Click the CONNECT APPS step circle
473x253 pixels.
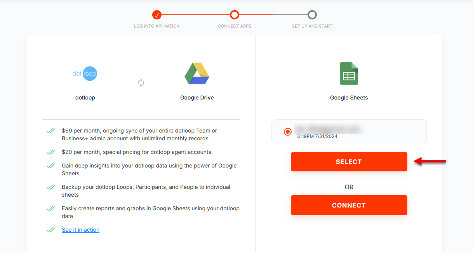click(x=235, y=15)
